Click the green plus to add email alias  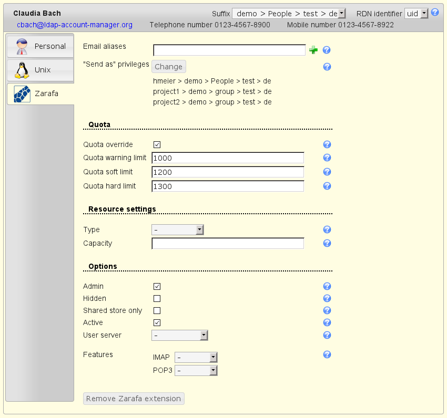[x=313, y=50]
